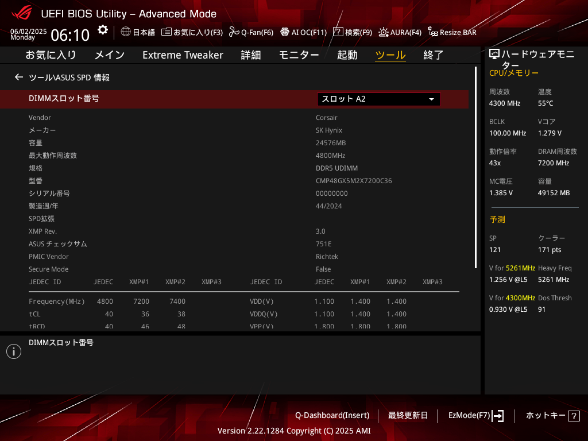
Task: Click the ROG logo icon
Action: click(22, 14)
